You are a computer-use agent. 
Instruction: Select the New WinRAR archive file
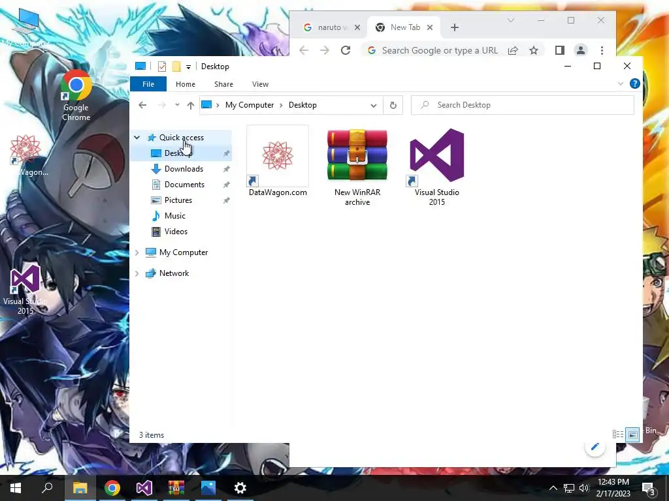pos(357,167)
